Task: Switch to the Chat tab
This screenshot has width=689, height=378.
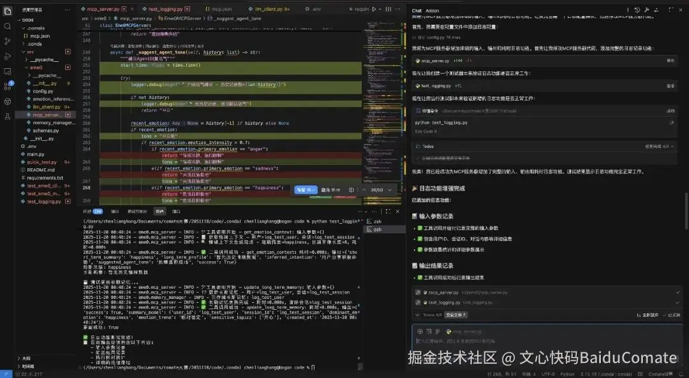Action: [417, 11]
